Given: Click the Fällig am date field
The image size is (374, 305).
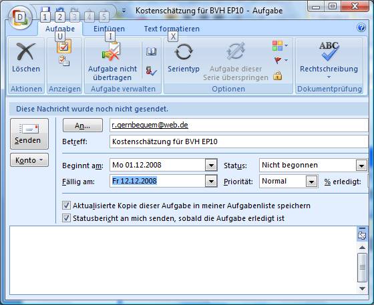Looking at the screenshot, I should click(x=158, y=181).
